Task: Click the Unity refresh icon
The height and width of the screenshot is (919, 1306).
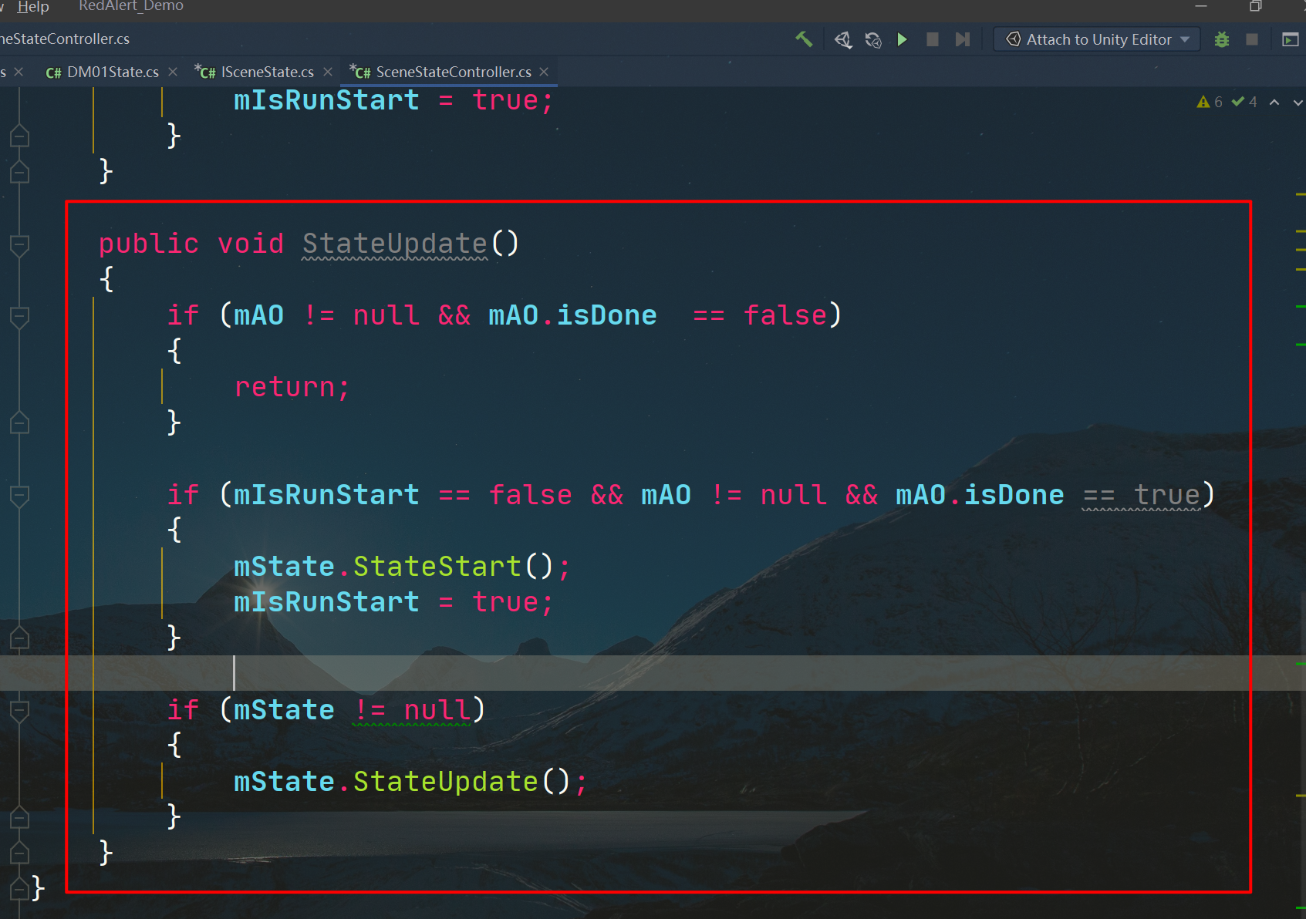Action: pyautogui.click(x=872, y=39)
